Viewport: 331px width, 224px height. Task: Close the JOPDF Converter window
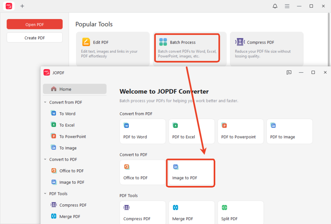coord(325,72)
